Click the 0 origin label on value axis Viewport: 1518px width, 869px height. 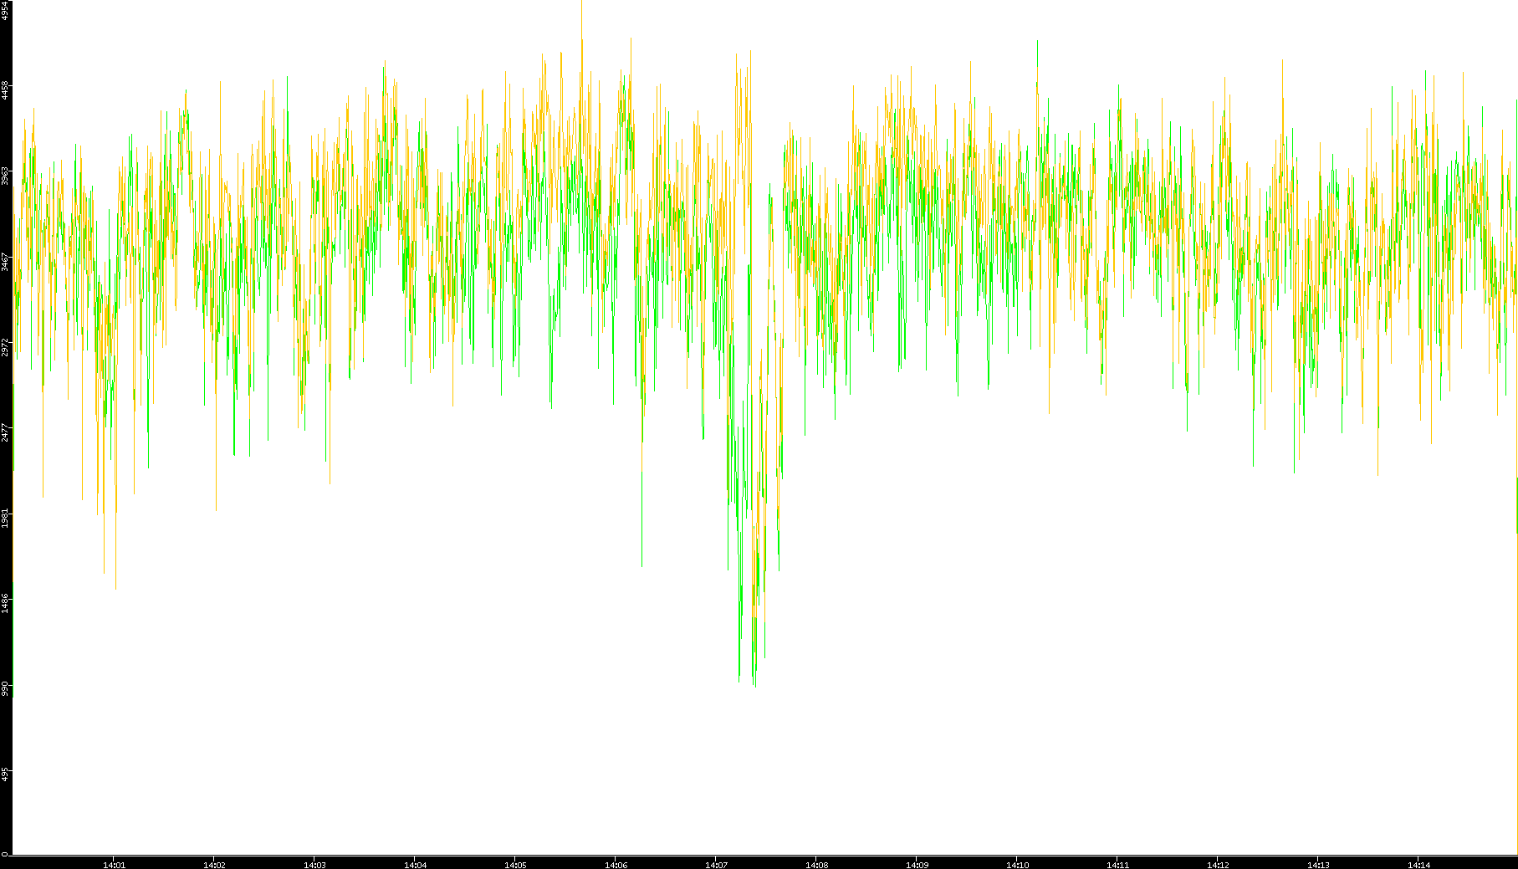(5, 854)
